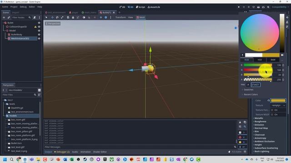
Task: Click the Add Child Node plus icon
Action: pos(4,18)
